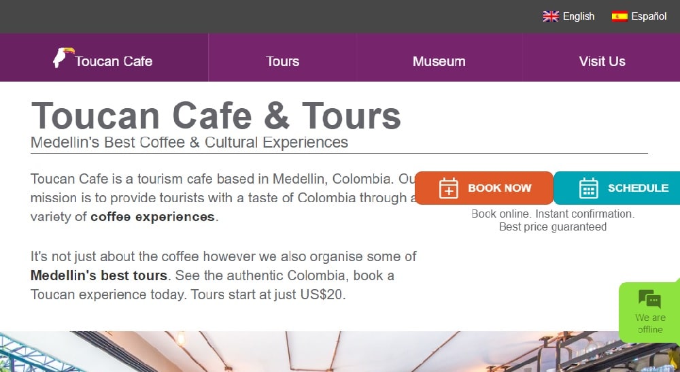Go to the Toucan Cafe home text
The width and height of the screenshot is (680, 372).
(x=114, y=61)
